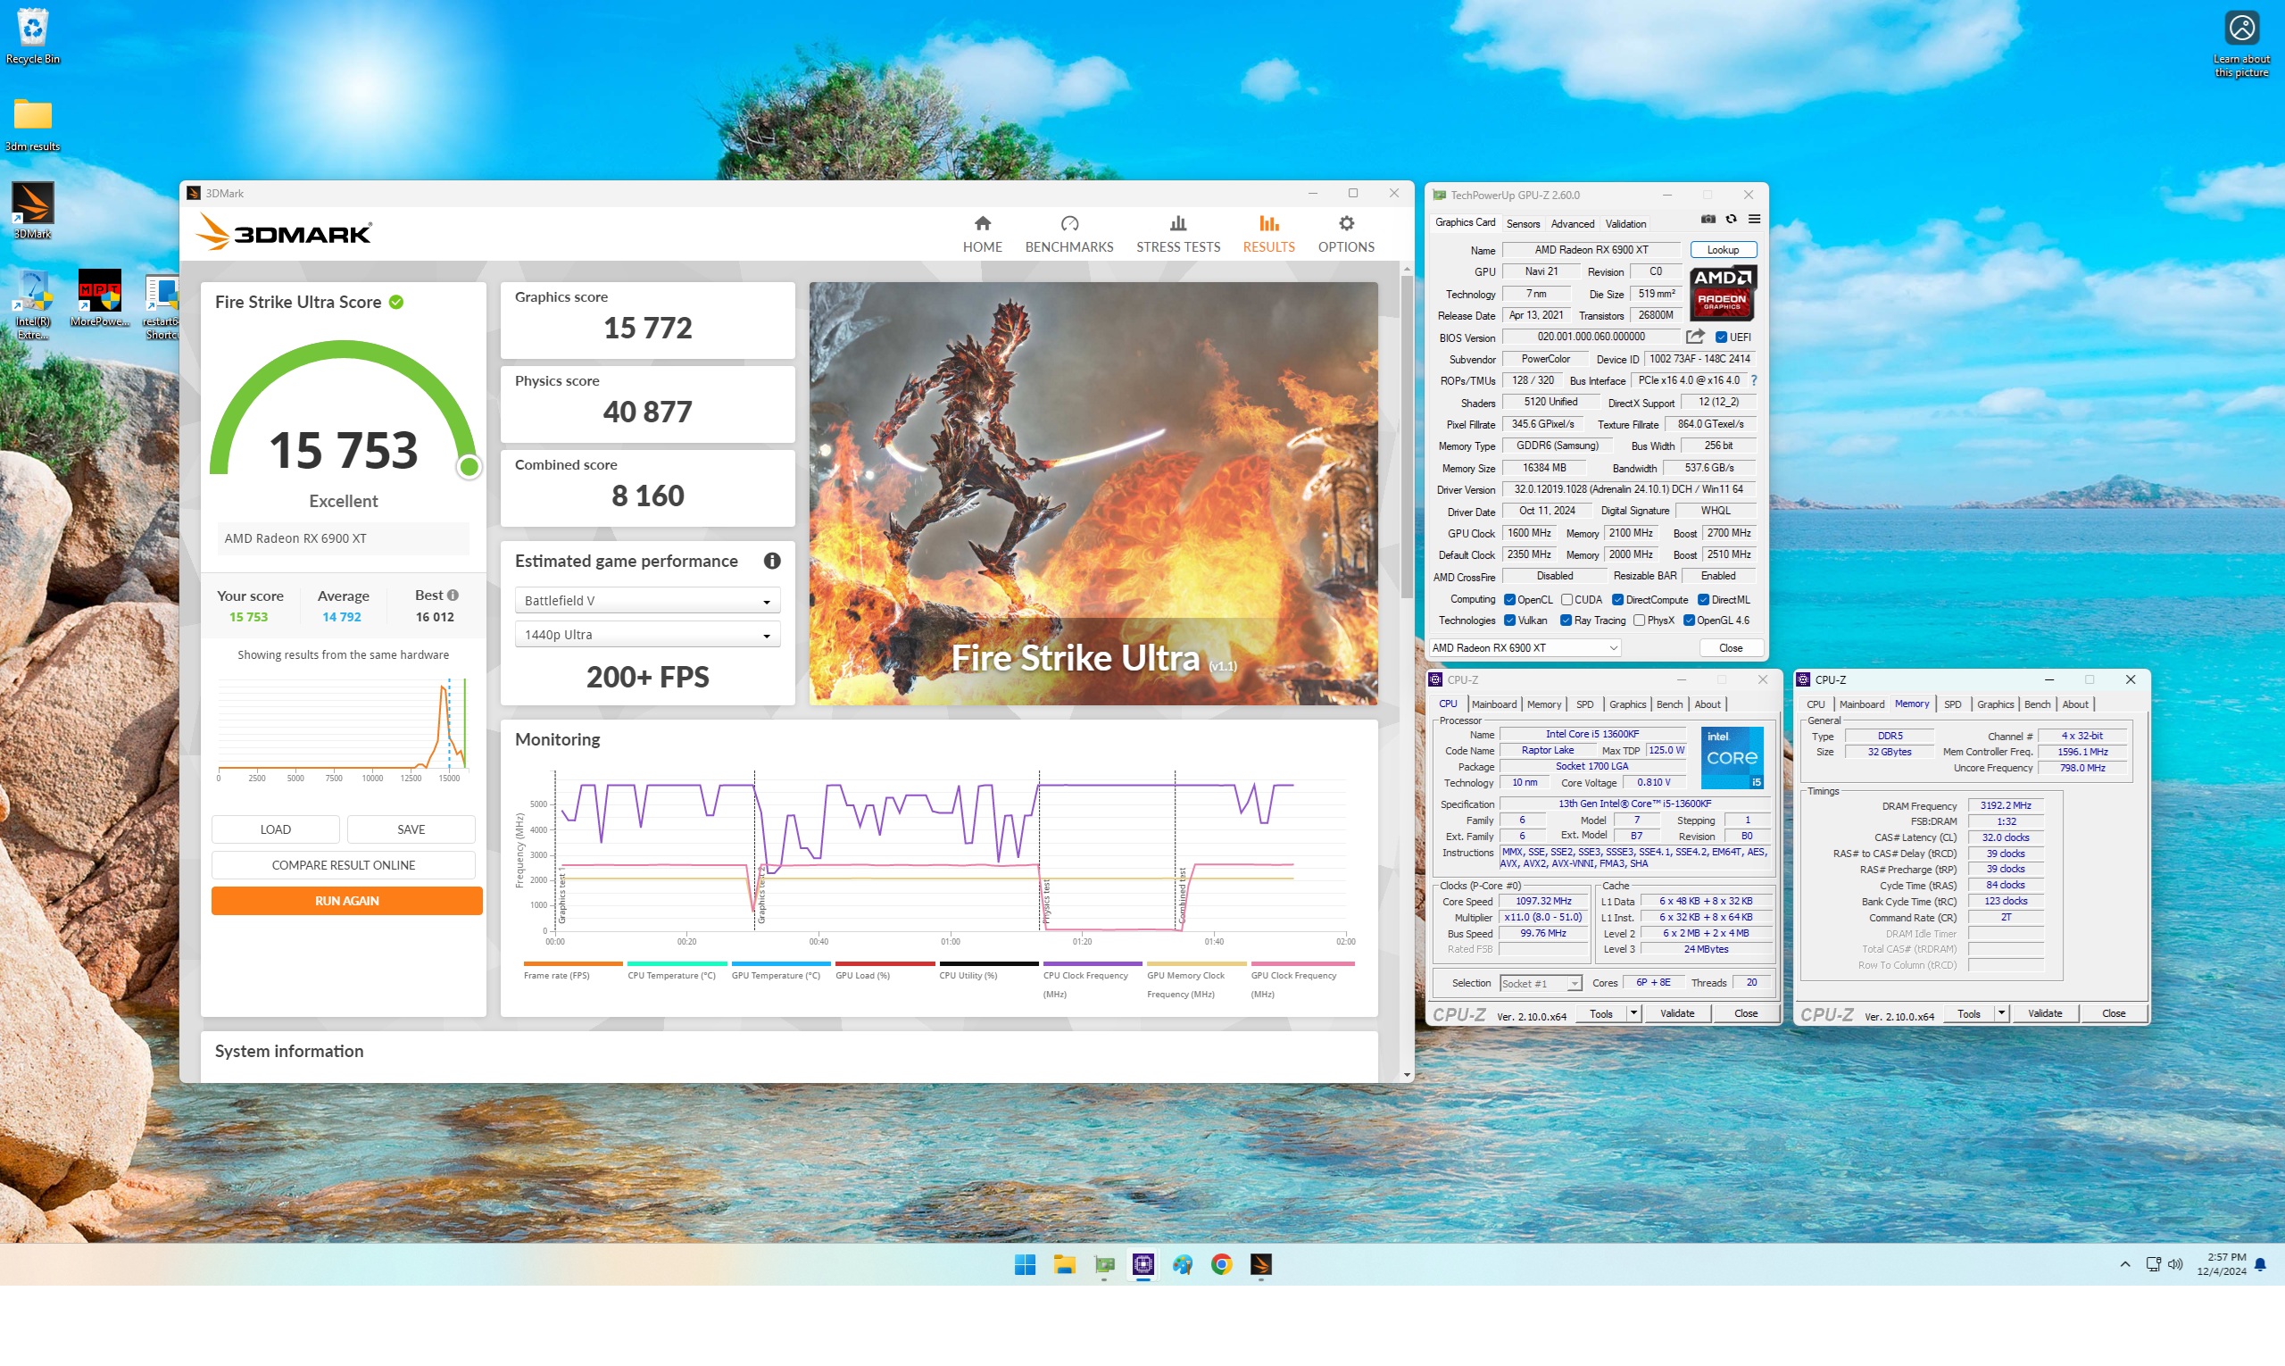2285x1366 pixels.
Task: Switch to 3DMark in the taskbar
Action: pos(1260,1265)
